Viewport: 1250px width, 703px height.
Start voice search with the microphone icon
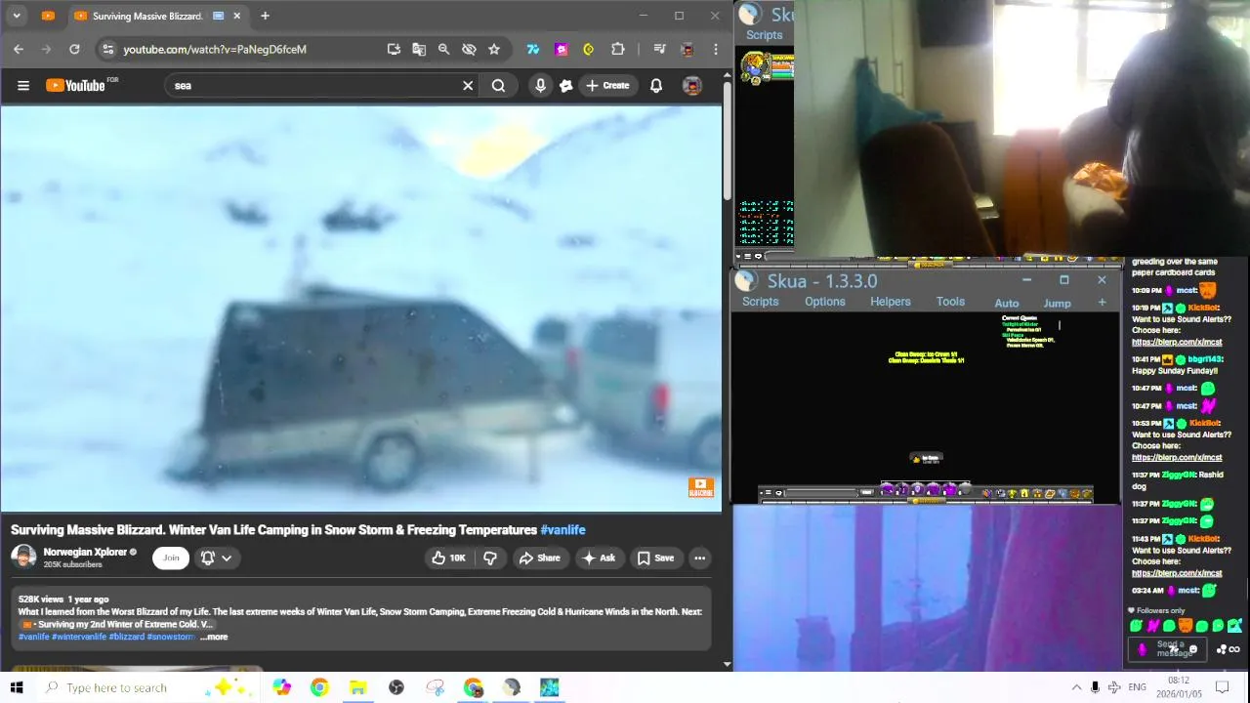[x=540, y=86]
